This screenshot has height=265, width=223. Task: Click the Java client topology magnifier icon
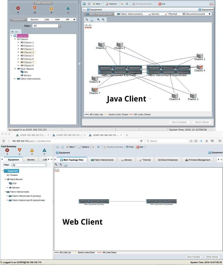(x=87, y=20)
